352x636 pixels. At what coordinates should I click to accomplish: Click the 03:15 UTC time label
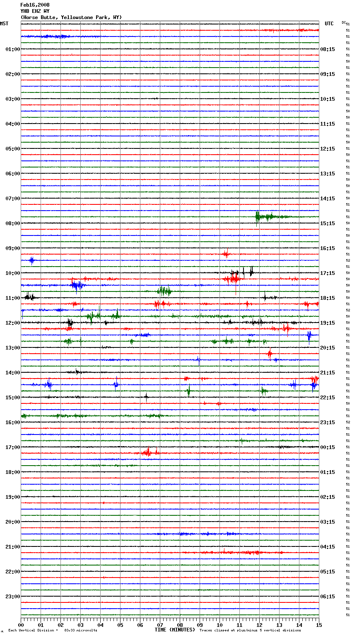click(328, 522)
